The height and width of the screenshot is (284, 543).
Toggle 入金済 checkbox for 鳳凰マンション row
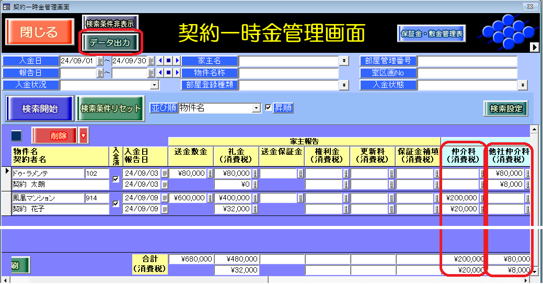tap(116, 203)
